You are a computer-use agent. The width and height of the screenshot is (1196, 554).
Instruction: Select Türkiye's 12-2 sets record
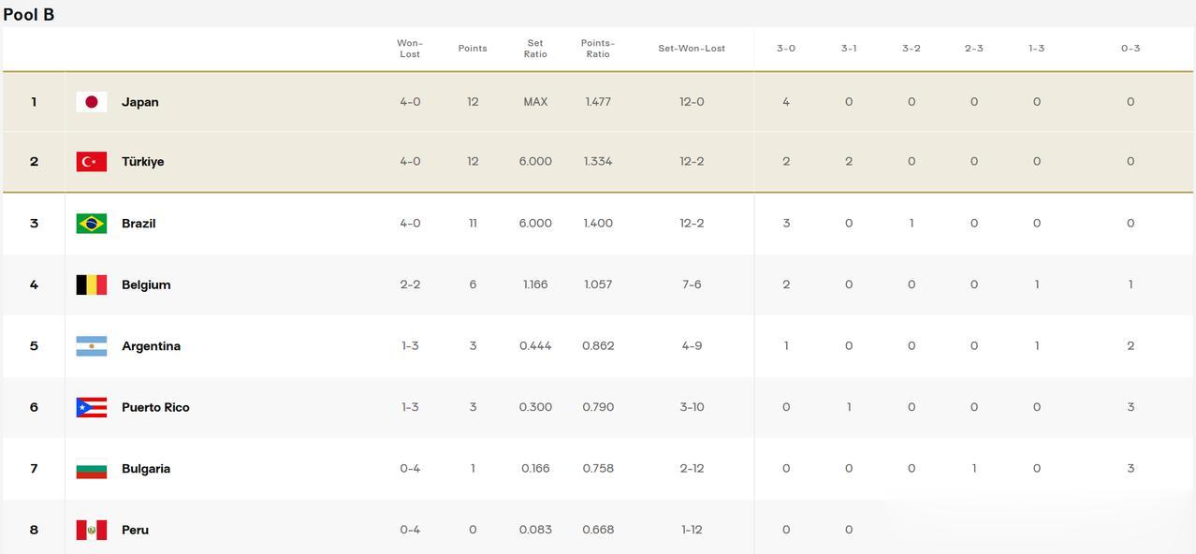tap(692, 162)
